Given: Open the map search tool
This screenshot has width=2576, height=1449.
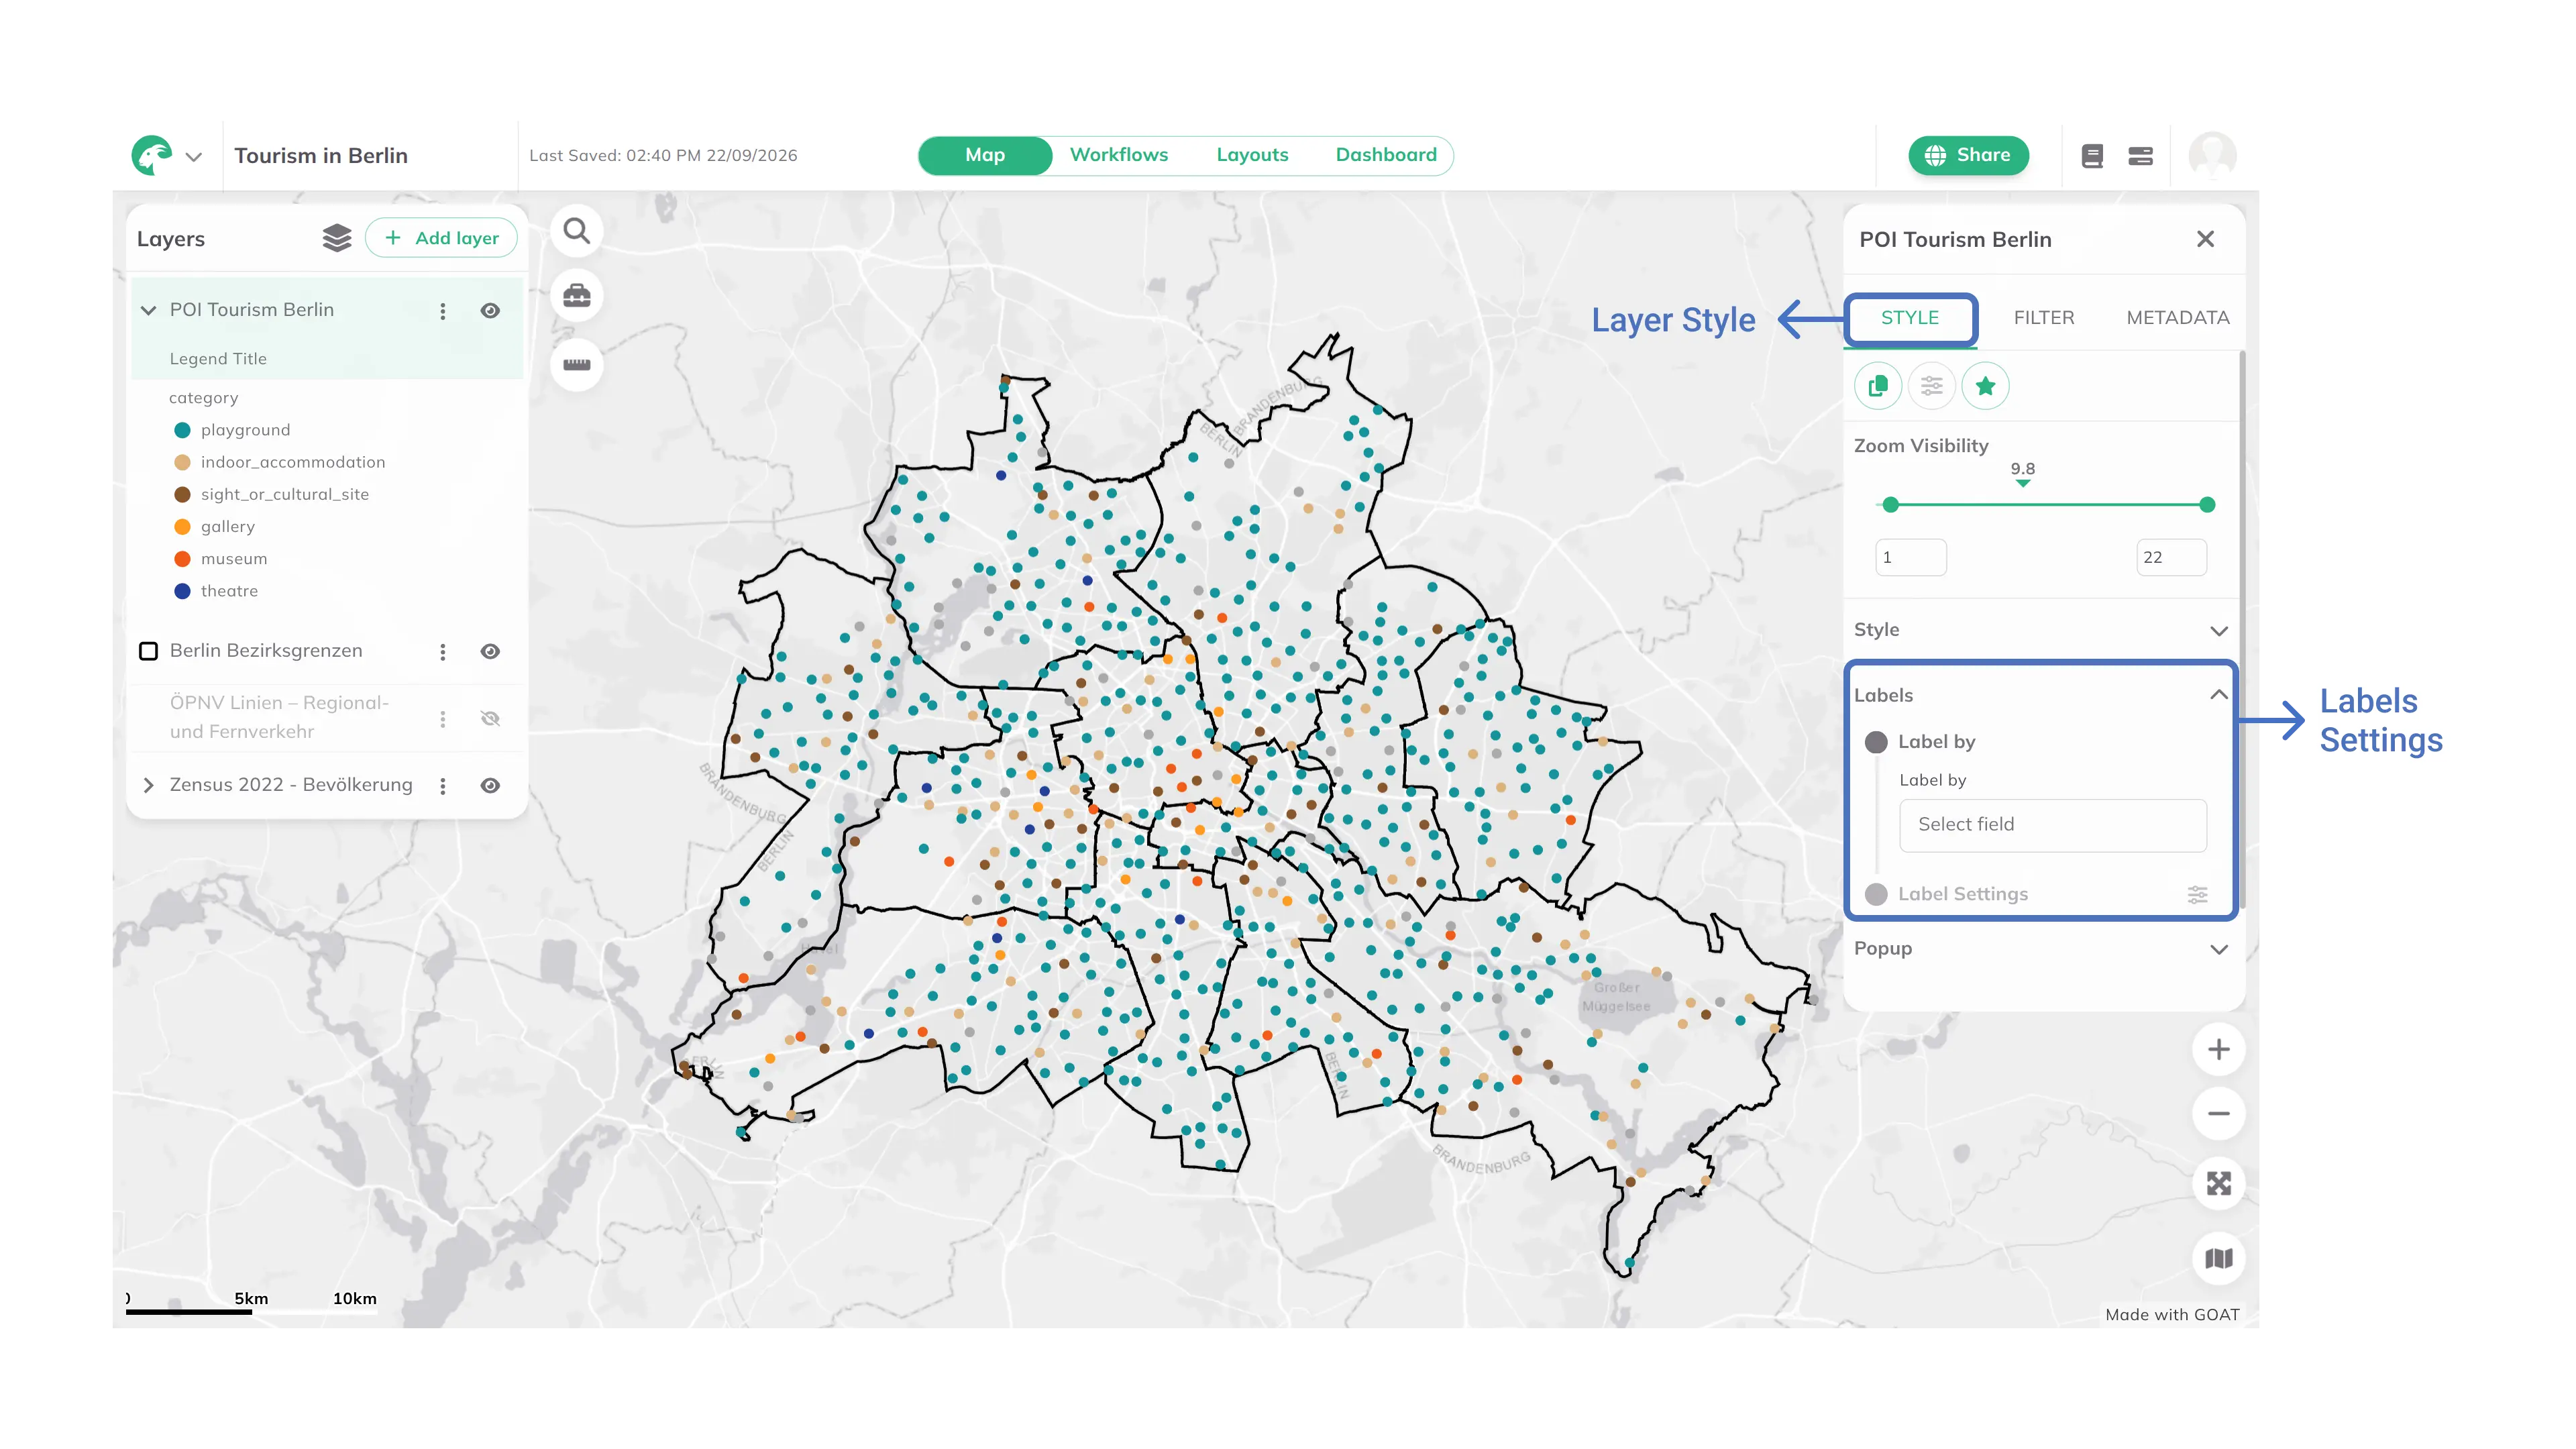Looking at the screenshot, I should pos(577,232).
